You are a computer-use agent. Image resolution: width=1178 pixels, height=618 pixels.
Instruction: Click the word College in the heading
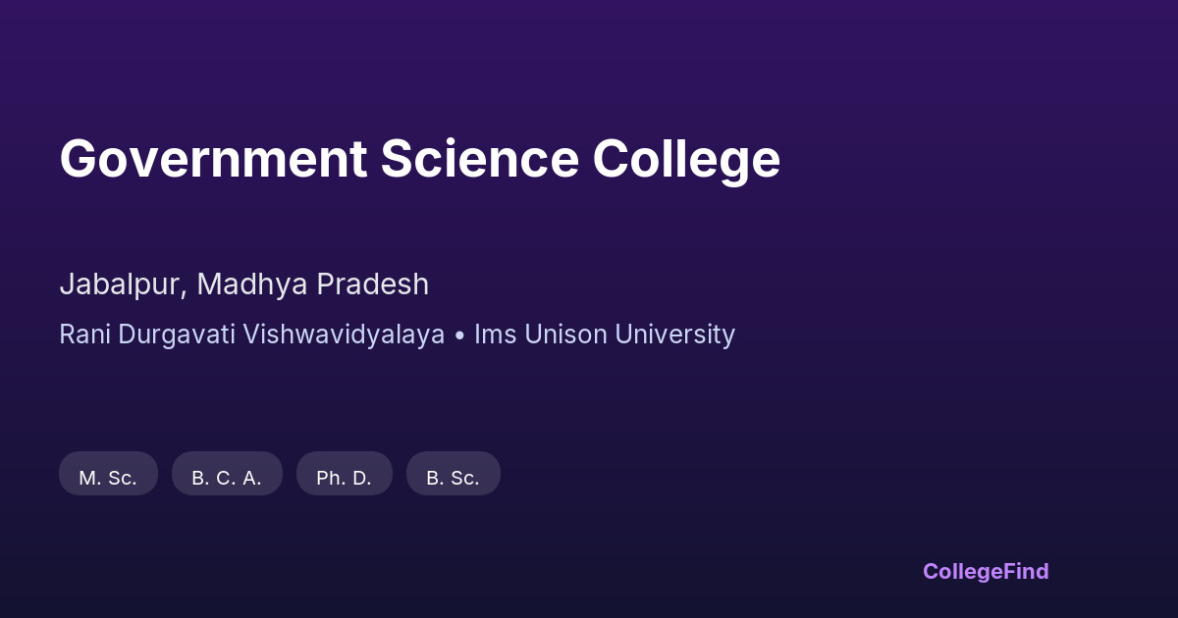coord(685,159)
